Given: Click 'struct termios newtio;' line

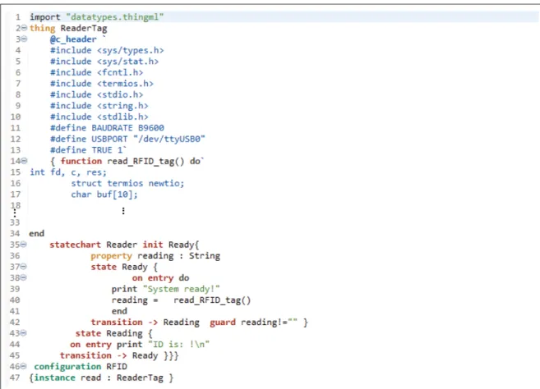Looking at the screenshot, I should 127,183.
